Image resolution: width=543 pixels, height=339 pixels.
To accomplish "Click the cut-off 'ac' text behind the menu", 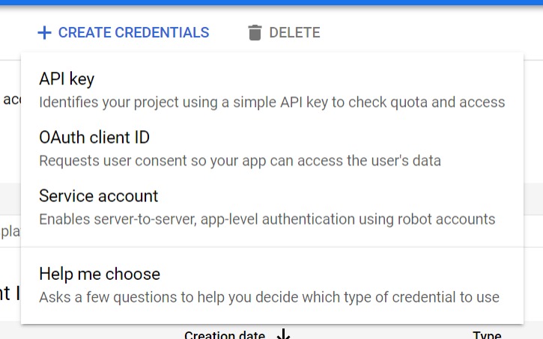I will coord(12,100).
